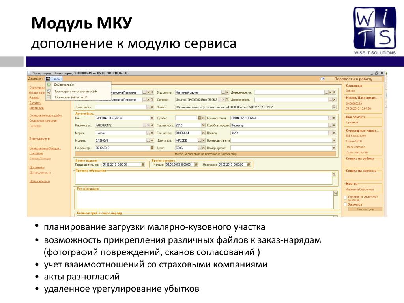Open the Начало гар... calendar icon
Image resolution: width=404 pixels, height=303 pixels.
pyautogui.click(x=152, y=148)
